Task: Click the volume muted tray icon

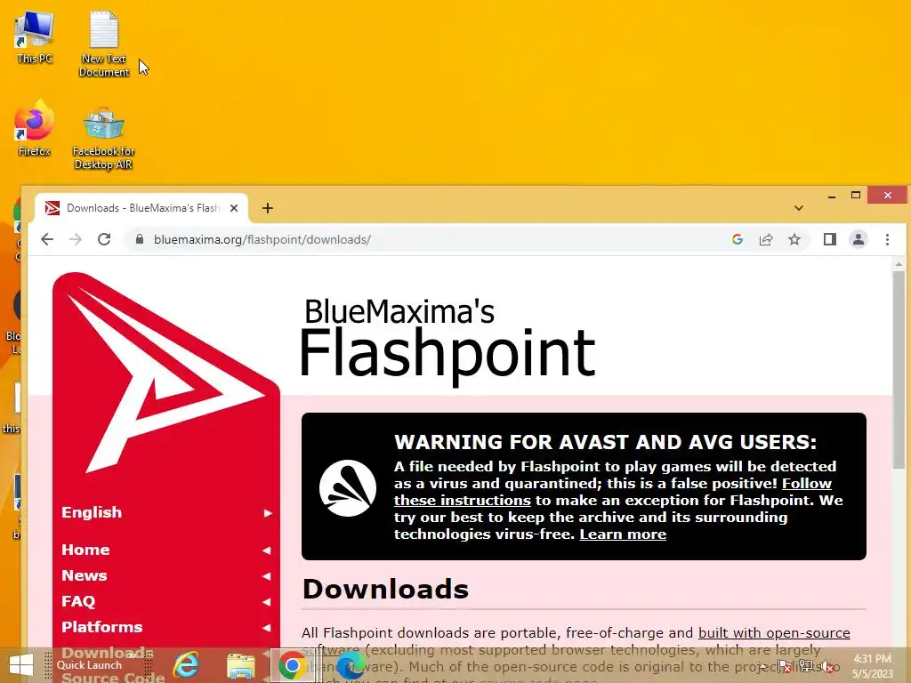Action: pyautogui.click(x=827, y=667)
